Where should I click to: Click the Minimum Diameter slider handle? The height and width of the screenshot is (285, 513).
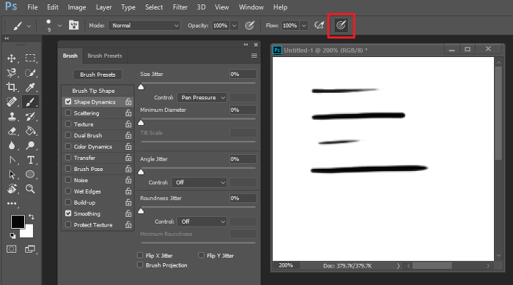tap(141, 123)
